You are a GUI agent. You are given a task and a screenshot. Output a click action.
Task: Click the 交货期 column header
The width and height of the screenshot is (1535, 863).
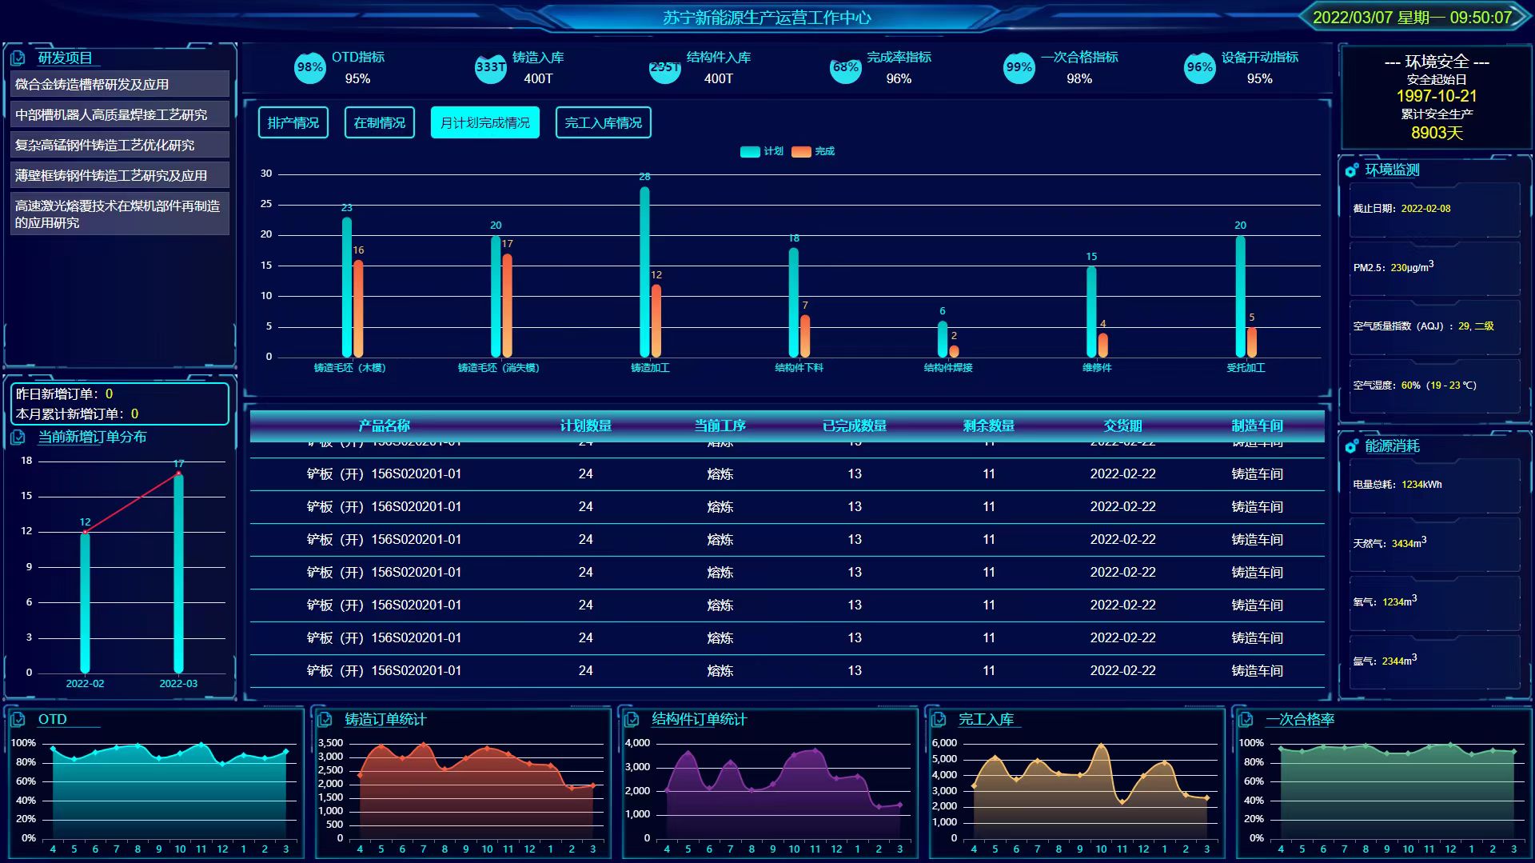coord(1123,426)
